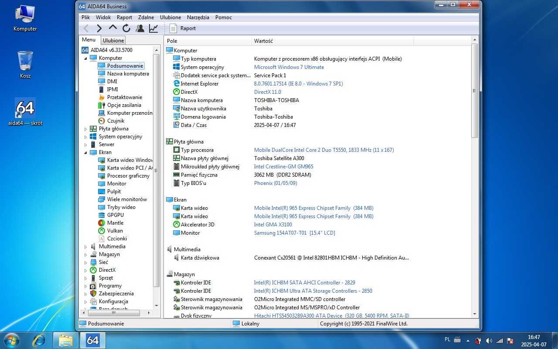The width and height of the screenshot is (558, 349).
Task: Select the Komputer desktop icon
Action: click(x=25, y=18)
